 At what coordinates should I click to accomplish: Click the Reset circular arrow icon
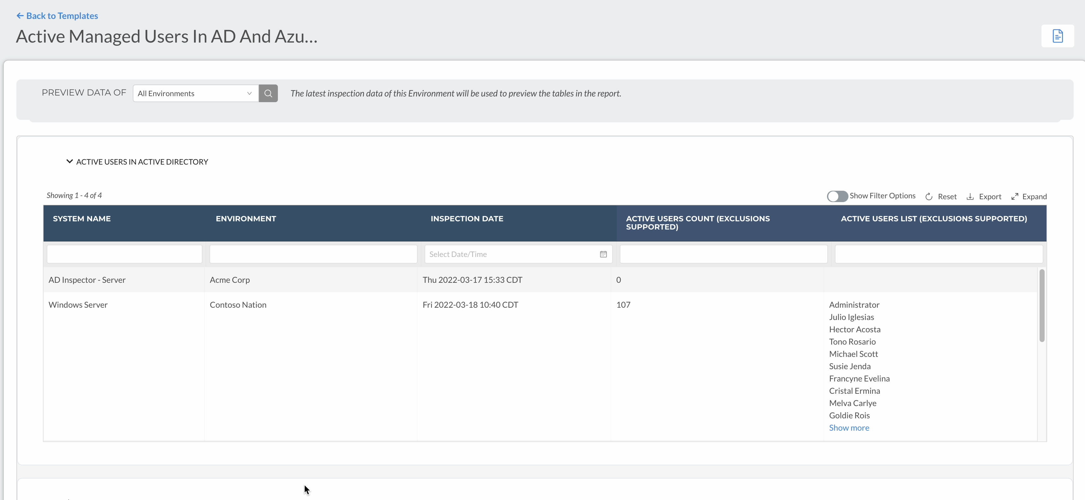click(929, 196)
